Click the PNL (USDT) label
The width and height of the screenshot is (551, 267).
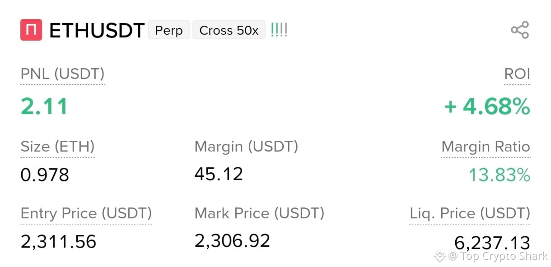(x=63, y=74)
